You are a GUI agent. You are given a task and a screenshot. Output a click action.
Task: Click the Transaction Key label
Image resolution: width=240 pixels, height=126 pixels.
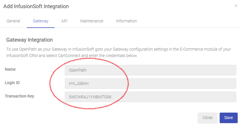click(19, 96)
